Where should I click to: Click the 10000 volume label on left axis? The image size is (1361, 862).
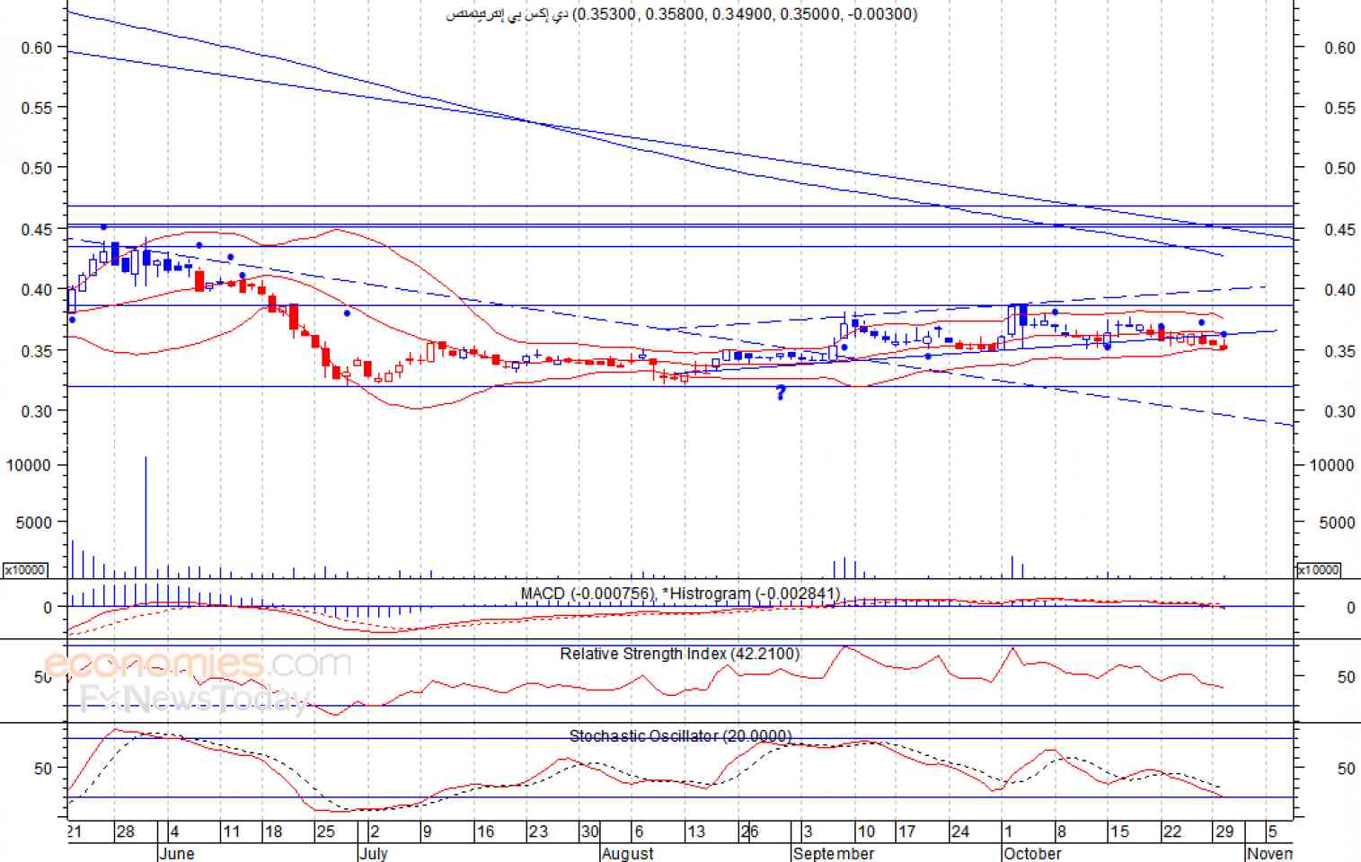pyautogui.click(x=29, y=465)
